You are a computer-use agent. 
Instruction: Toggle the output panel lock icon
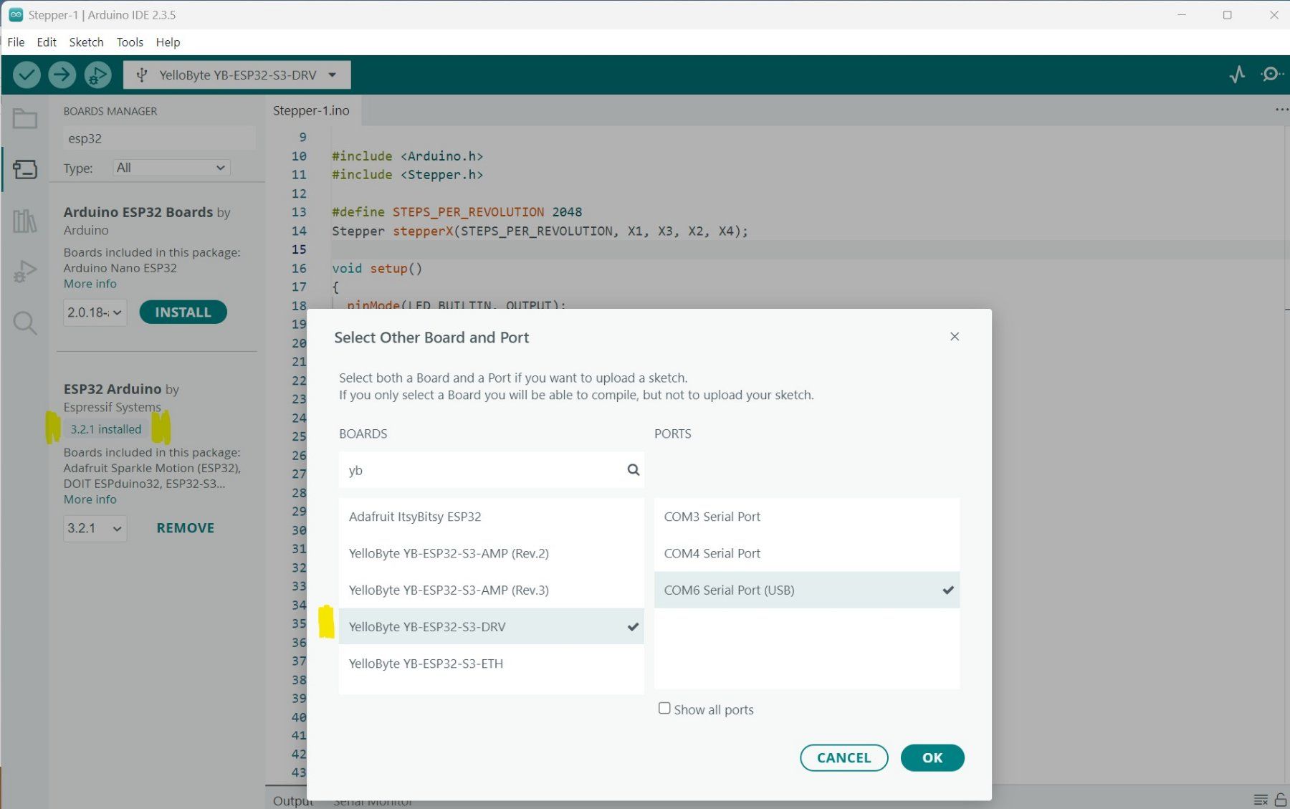pyautogui.click(x=1281, y=800)
